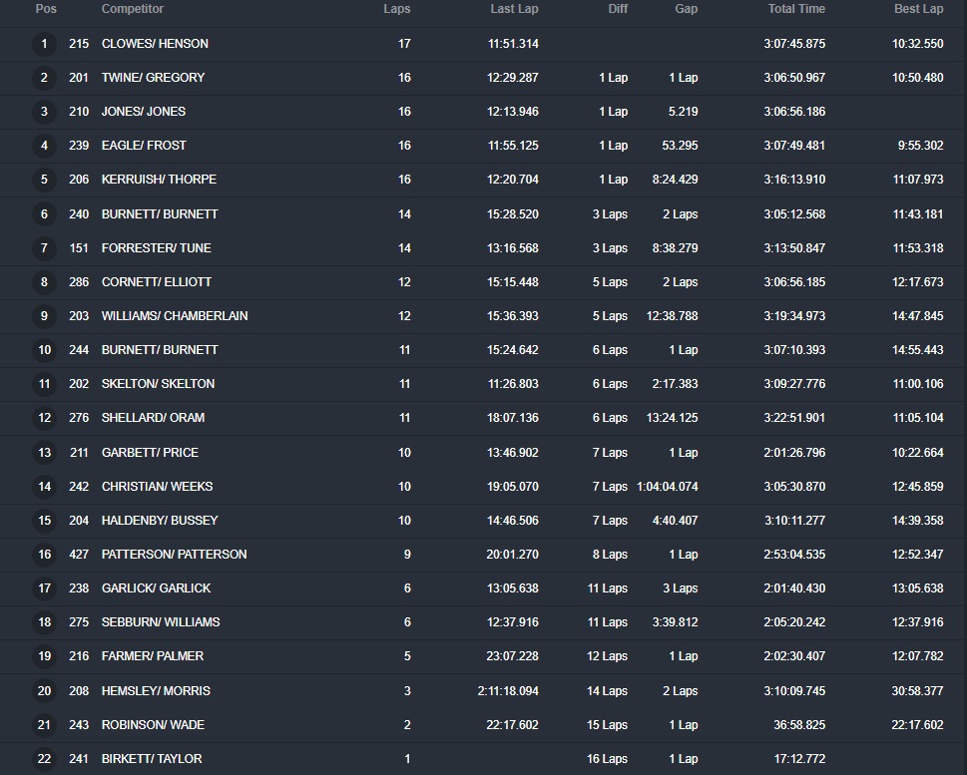Click the position 13 circle badge

coord(44,453)
